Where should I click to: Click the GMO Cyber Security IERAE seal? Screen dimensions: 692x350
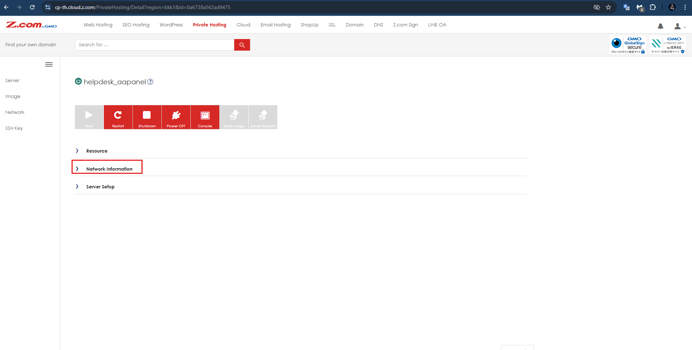point(668,45)
